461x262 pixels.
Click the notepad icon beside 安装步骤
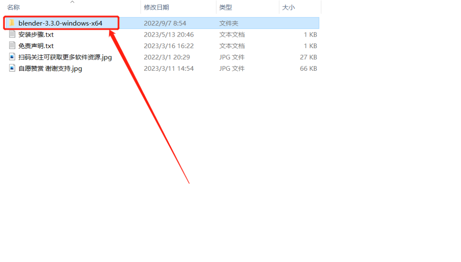12,35
